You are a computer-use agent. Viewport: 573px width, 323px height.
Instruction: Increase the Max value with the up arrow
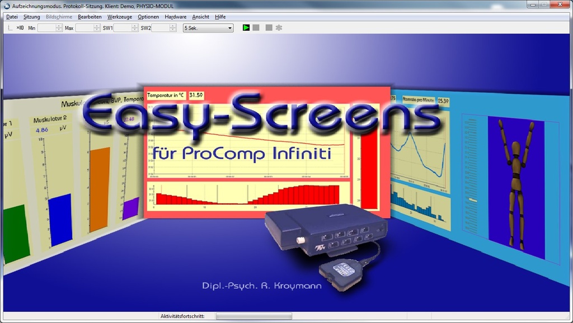[97, 26]
